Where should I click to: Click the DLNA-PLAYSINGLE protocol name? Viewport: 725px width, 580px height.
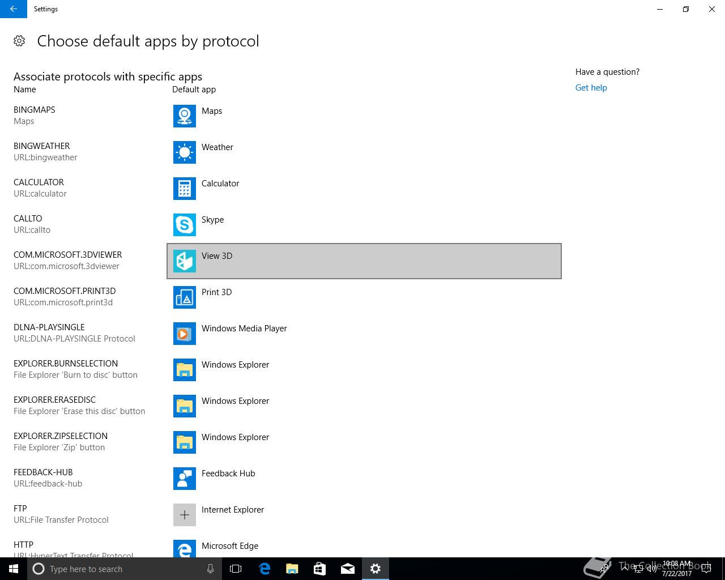point(49,327)
